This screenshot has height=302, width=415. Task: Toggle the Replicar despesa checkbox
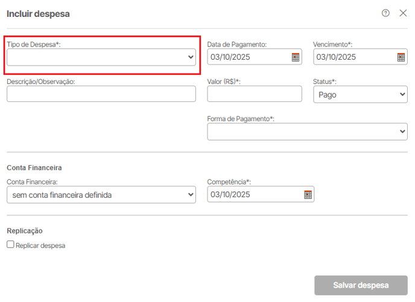(x=10, y=245)
